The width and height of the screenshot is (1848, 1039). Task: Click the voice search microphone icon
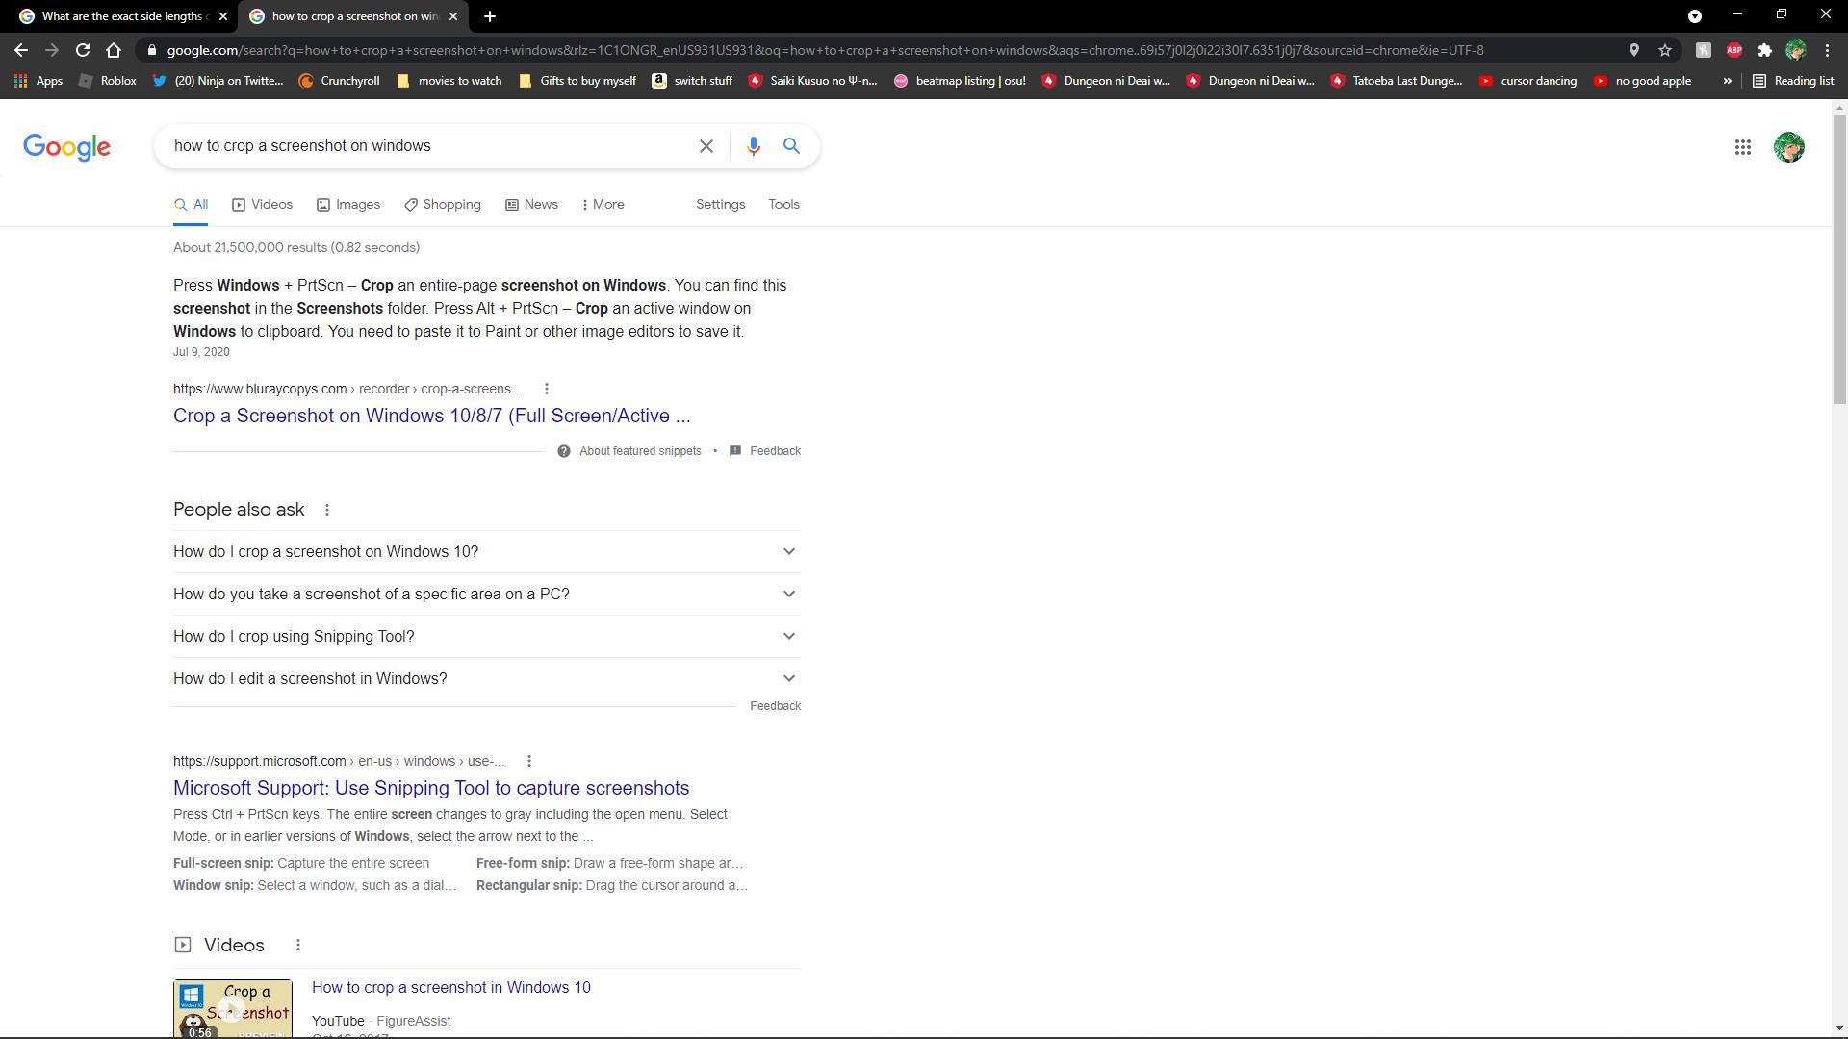(x=753, y=146)
